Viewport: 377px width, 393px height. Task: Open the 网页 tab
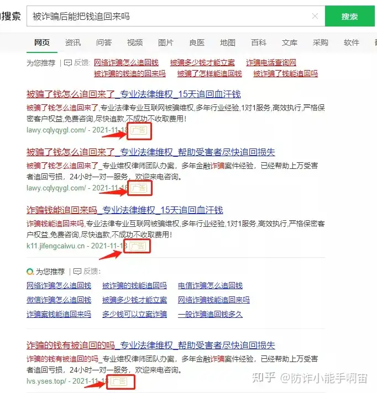pos(42,43)
